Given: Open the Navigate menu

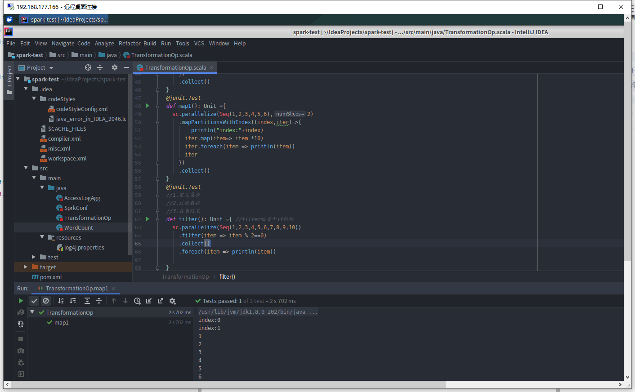Looking at the screenshot, I should [63, 44].
